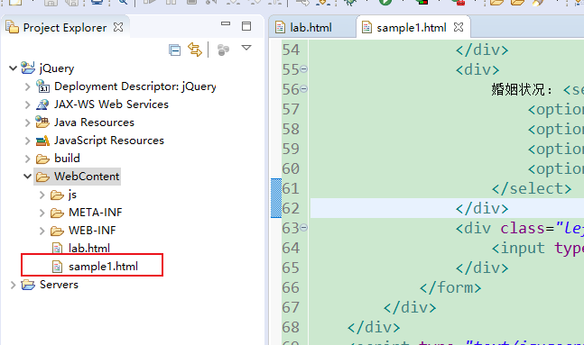
Task: Close the Project Explorer view tab
Action: (118, 27)
